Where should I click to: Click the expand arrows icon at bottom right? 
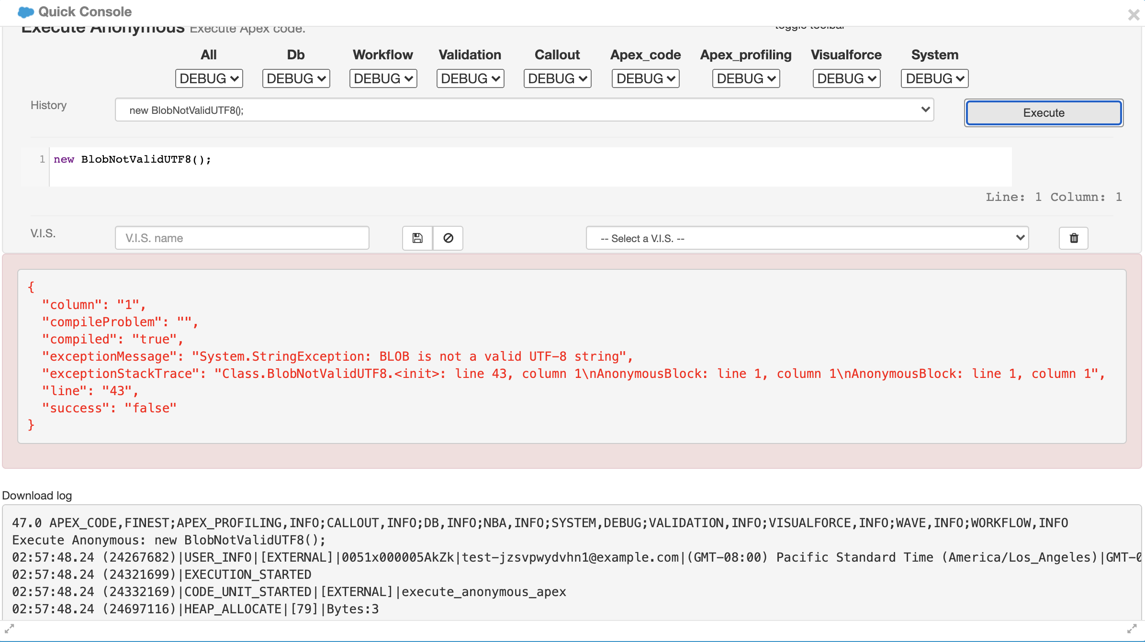[1132, 629]
